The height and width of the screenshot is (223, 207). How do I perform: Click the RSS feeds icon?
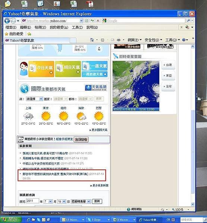[x=102, y=40]
